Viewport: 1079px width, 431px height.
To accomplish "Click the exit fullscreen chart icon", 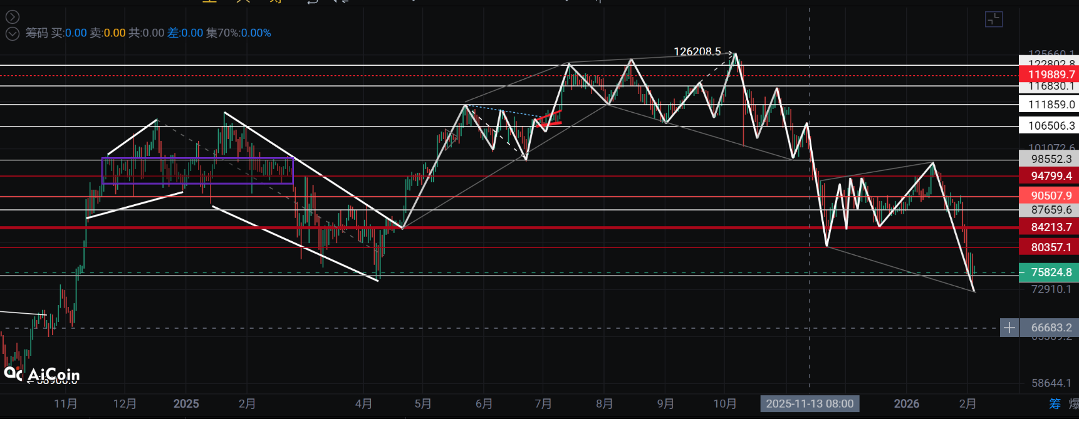I will click(994, 19).
